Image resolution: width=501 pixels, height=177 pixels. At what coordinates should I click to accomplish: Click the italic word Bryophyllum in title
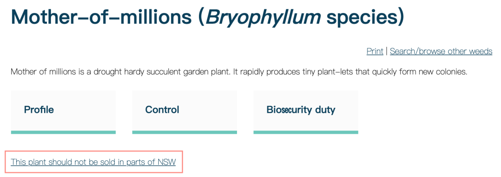[x=263, y=18]
